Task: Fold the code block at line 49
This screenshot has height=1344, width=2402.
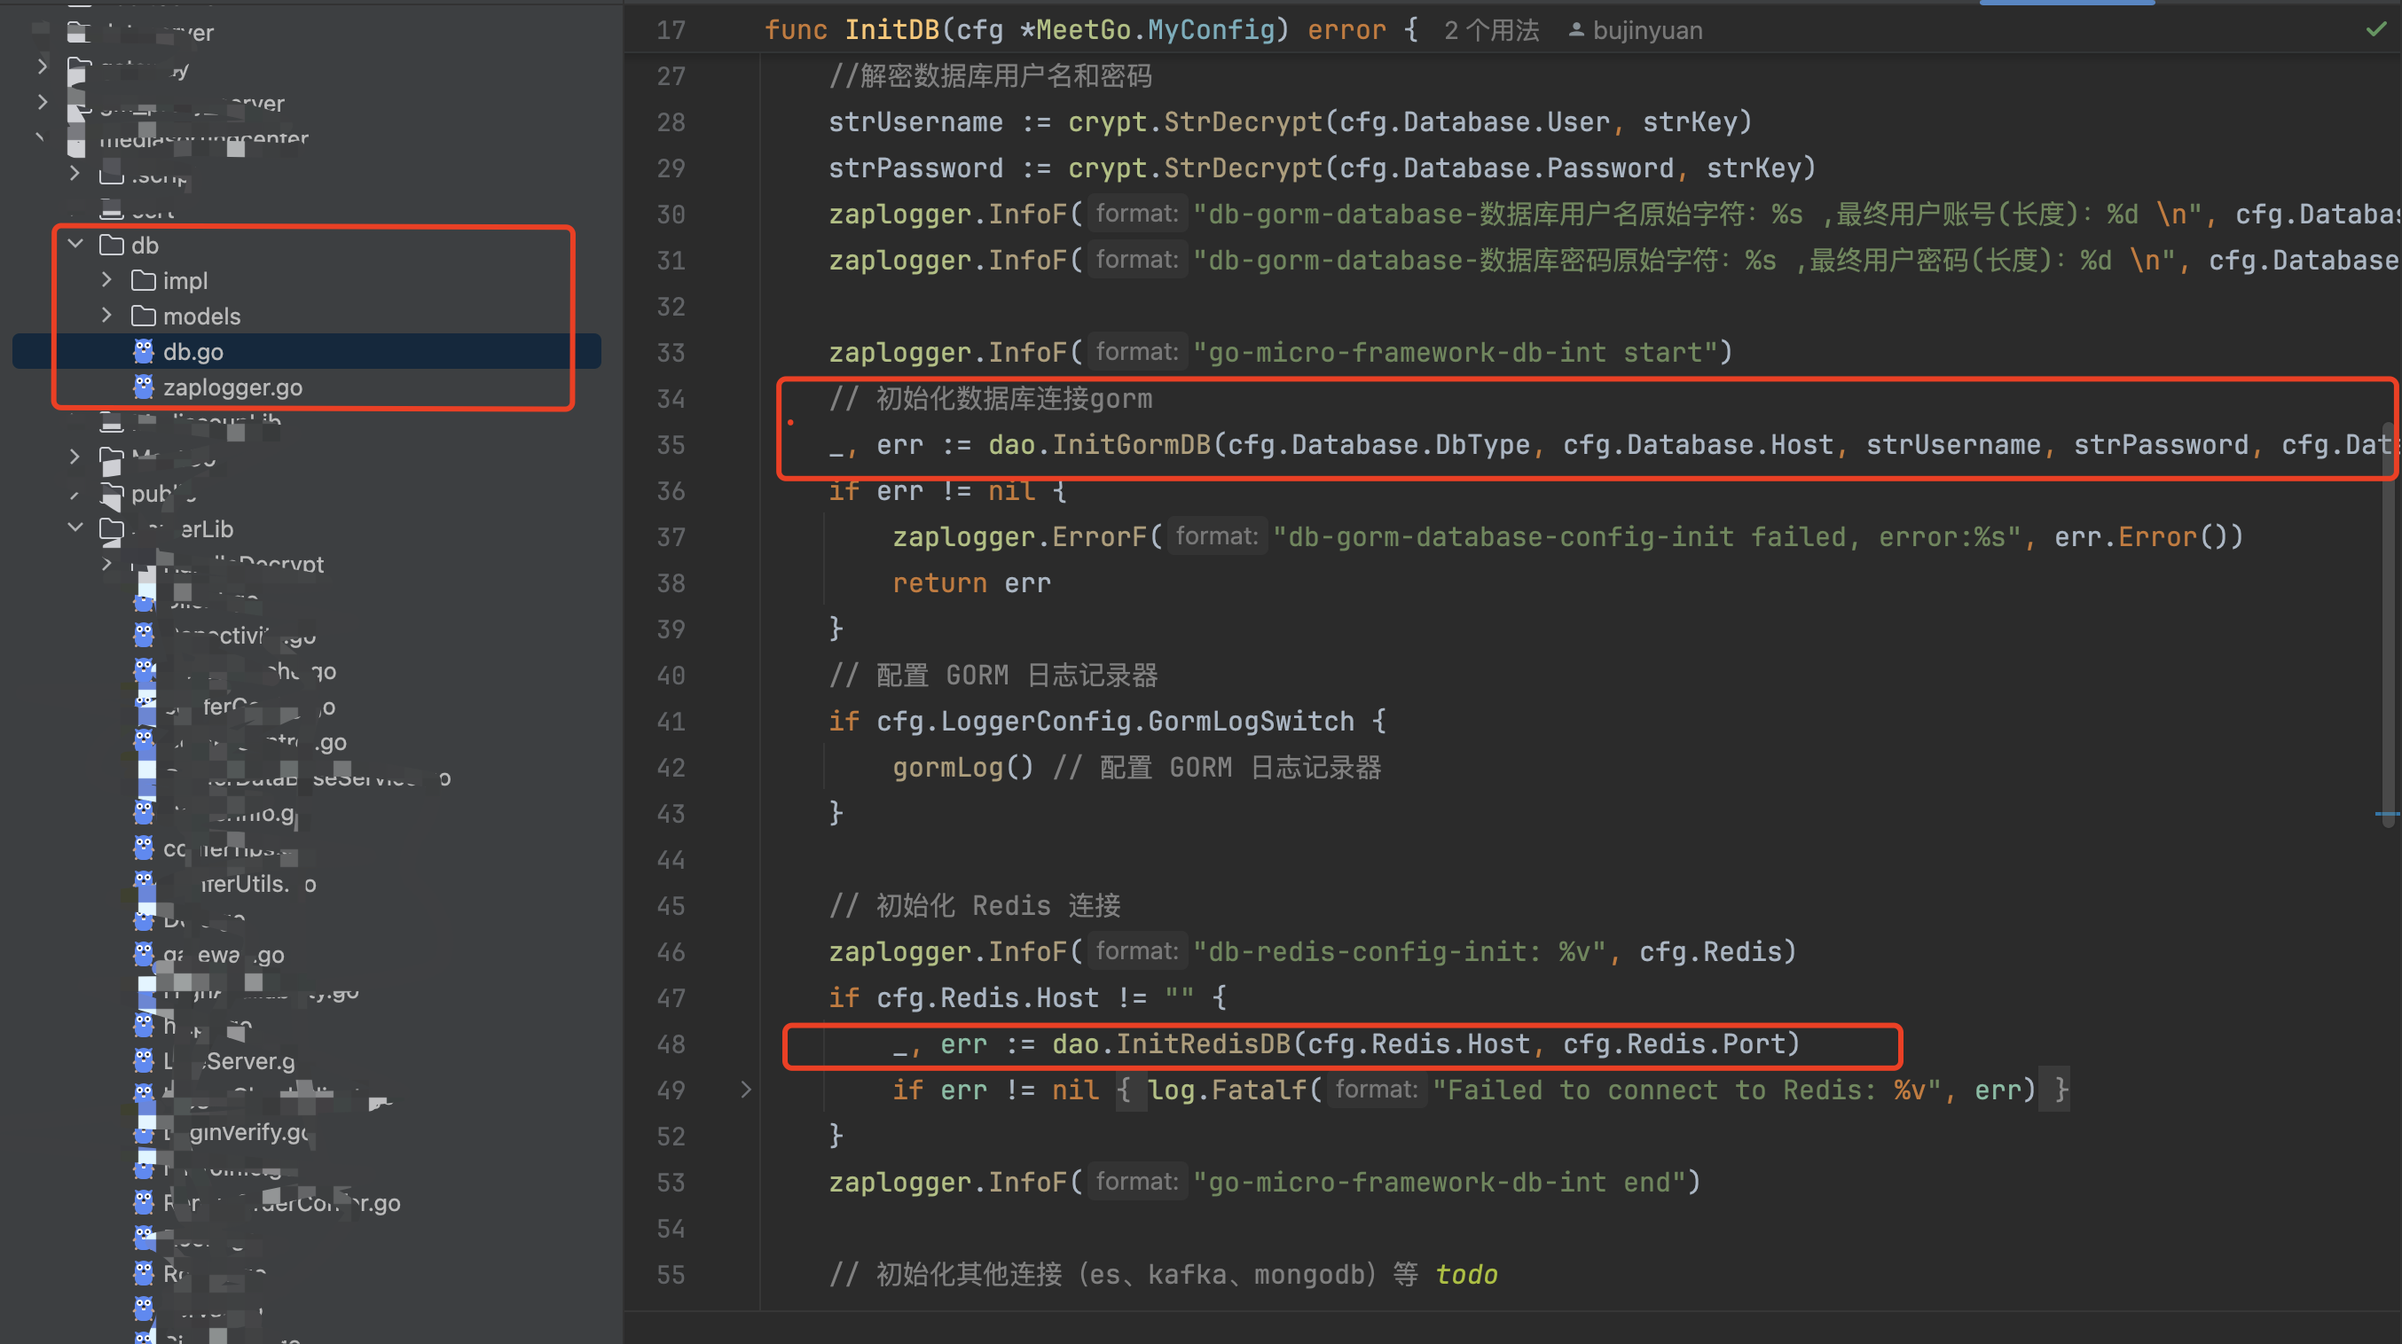Action: click(744, 1089)
